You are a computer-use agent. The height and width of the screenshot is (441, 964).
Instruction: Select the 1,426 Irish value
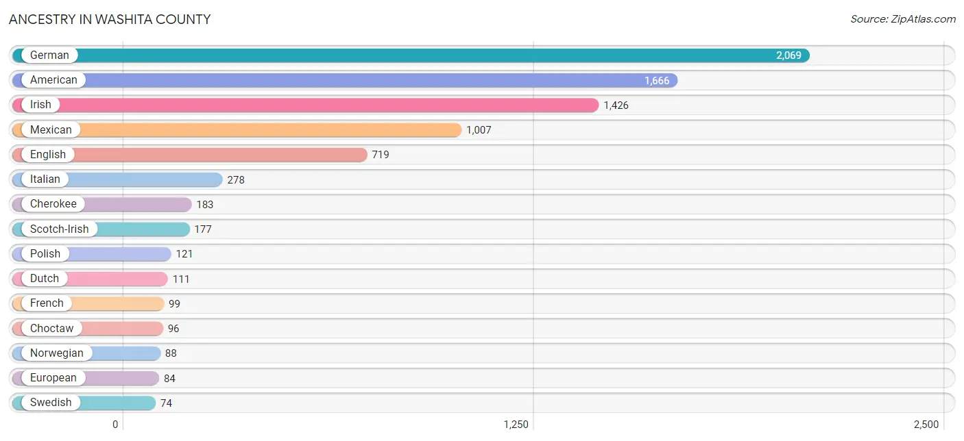click(616, 105)
